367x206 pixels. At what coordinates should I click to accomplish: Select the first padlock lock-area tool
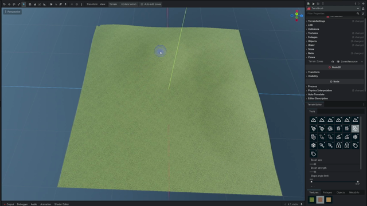click(338, 145)
